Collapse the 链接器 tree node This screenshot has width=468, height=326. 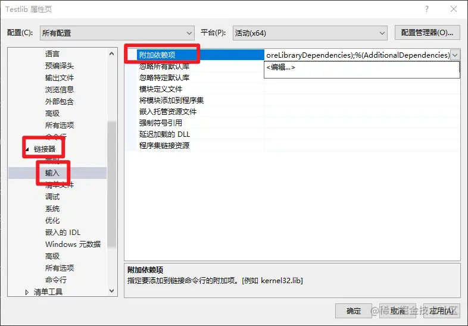tap(27, 149)
